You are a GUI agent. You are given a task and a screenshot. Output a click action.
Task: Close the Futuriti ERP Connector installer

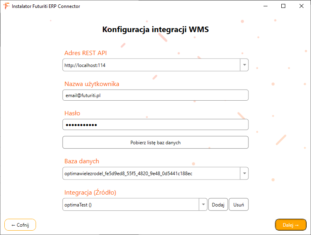pos(302,6)
